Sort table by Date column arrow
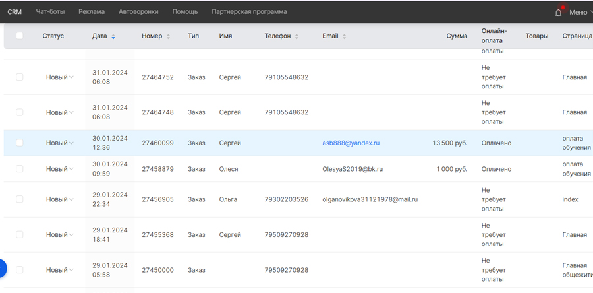593x293 pixels. (x=113, y=36)
